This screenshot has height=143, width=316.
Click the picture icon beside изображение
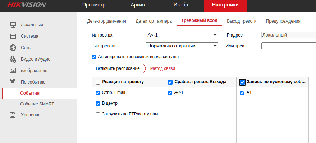13,71
